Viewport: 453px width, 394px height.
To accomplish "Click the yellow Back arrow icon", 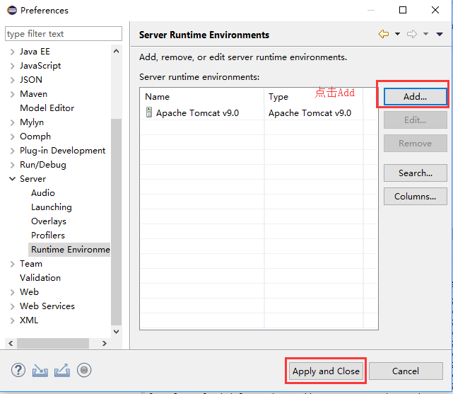I will click(383, 34).
